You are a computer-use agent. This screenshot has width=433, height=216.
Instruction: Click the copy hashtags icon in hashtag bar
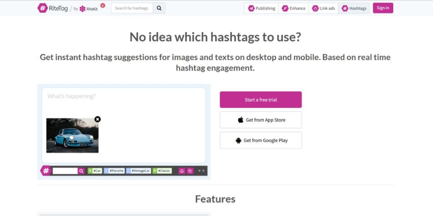(x=190, y=171)
